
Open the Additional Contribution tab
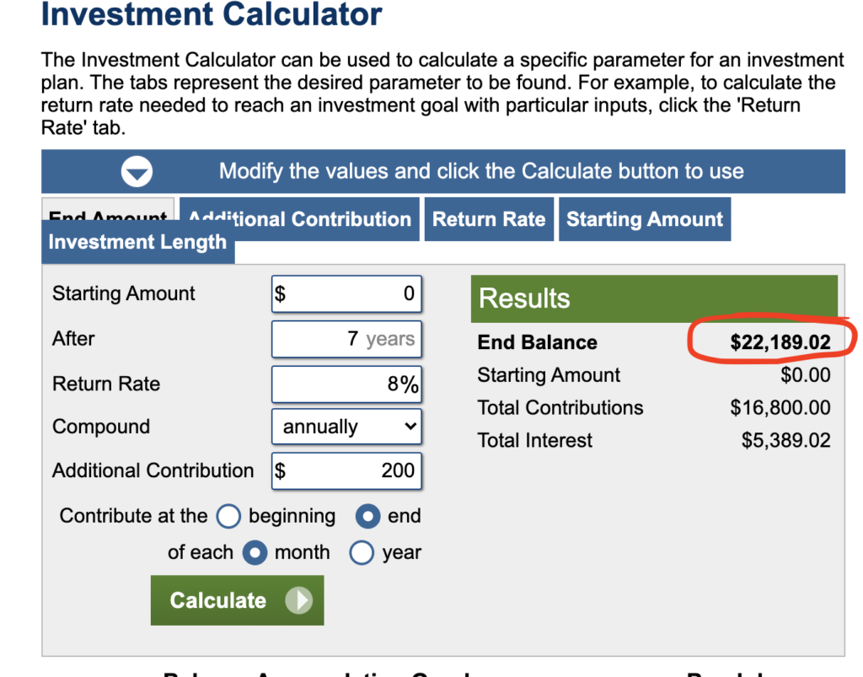click(x=299, y=219)
